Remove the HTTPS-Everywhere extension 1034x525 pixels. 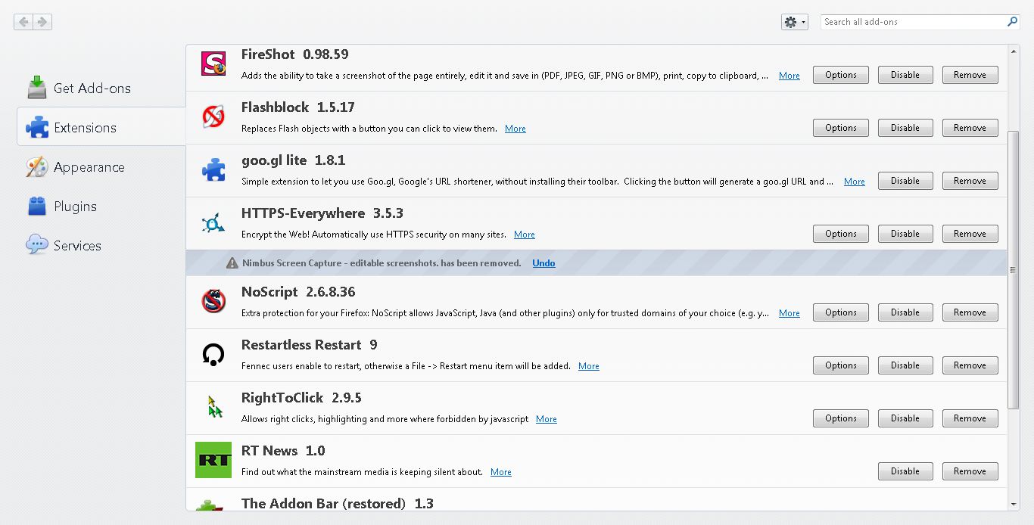970,234
